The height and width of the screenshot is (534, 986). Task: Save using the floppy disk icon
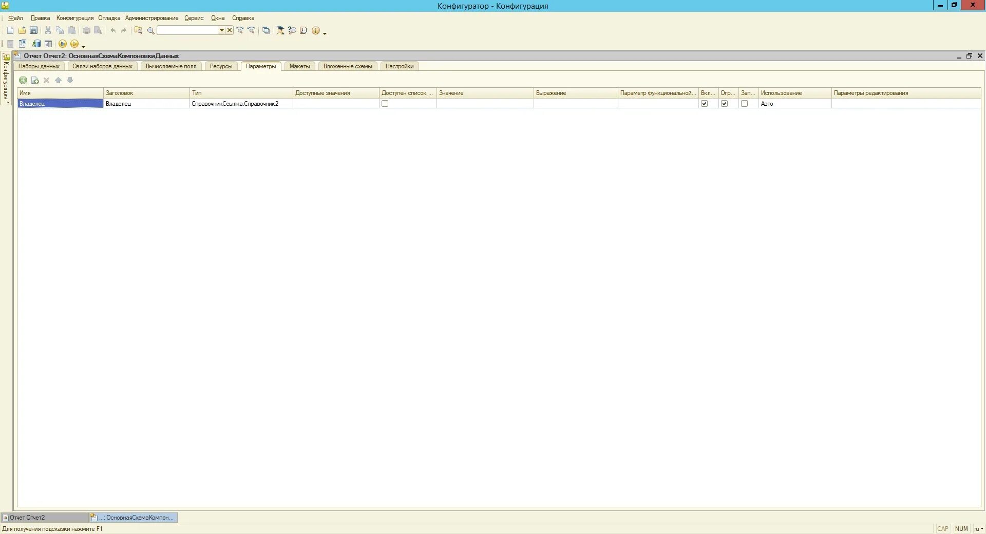pyautogui.click(x=34, y=31)
